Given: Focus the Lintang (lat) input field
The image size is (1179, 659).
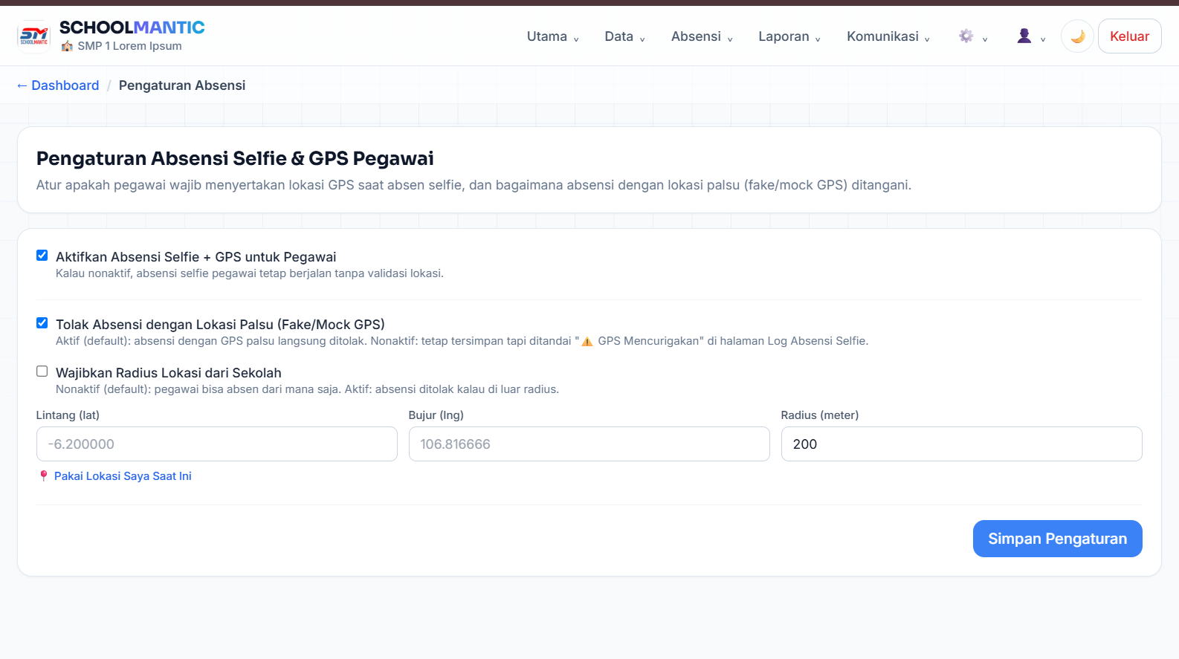Looking at the screenshot, I should [217, 444].
